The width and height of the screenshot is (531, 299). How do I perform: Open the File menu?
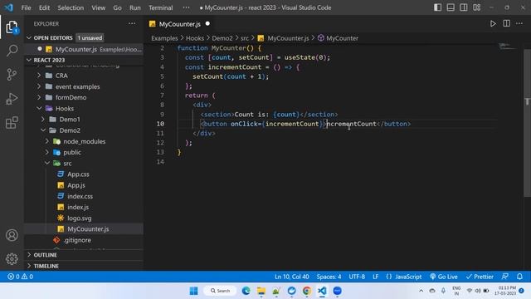26,7
